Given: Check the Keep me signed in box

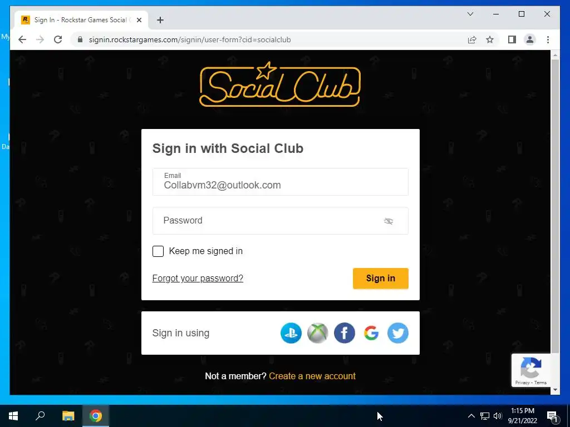Looking at the screenshot, I should 158,251.
